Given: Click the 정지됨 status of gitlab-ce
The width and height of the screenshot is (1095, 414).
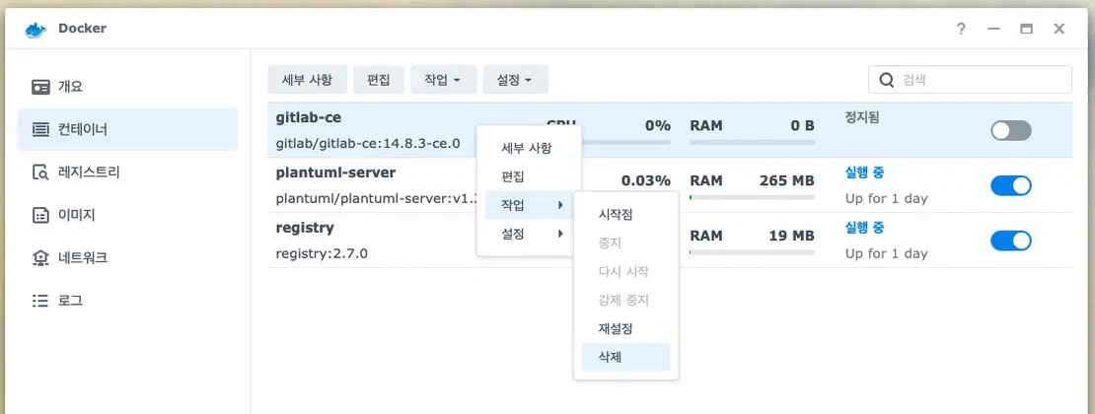Looking at the screenshot, I should [x=862, y=117].
